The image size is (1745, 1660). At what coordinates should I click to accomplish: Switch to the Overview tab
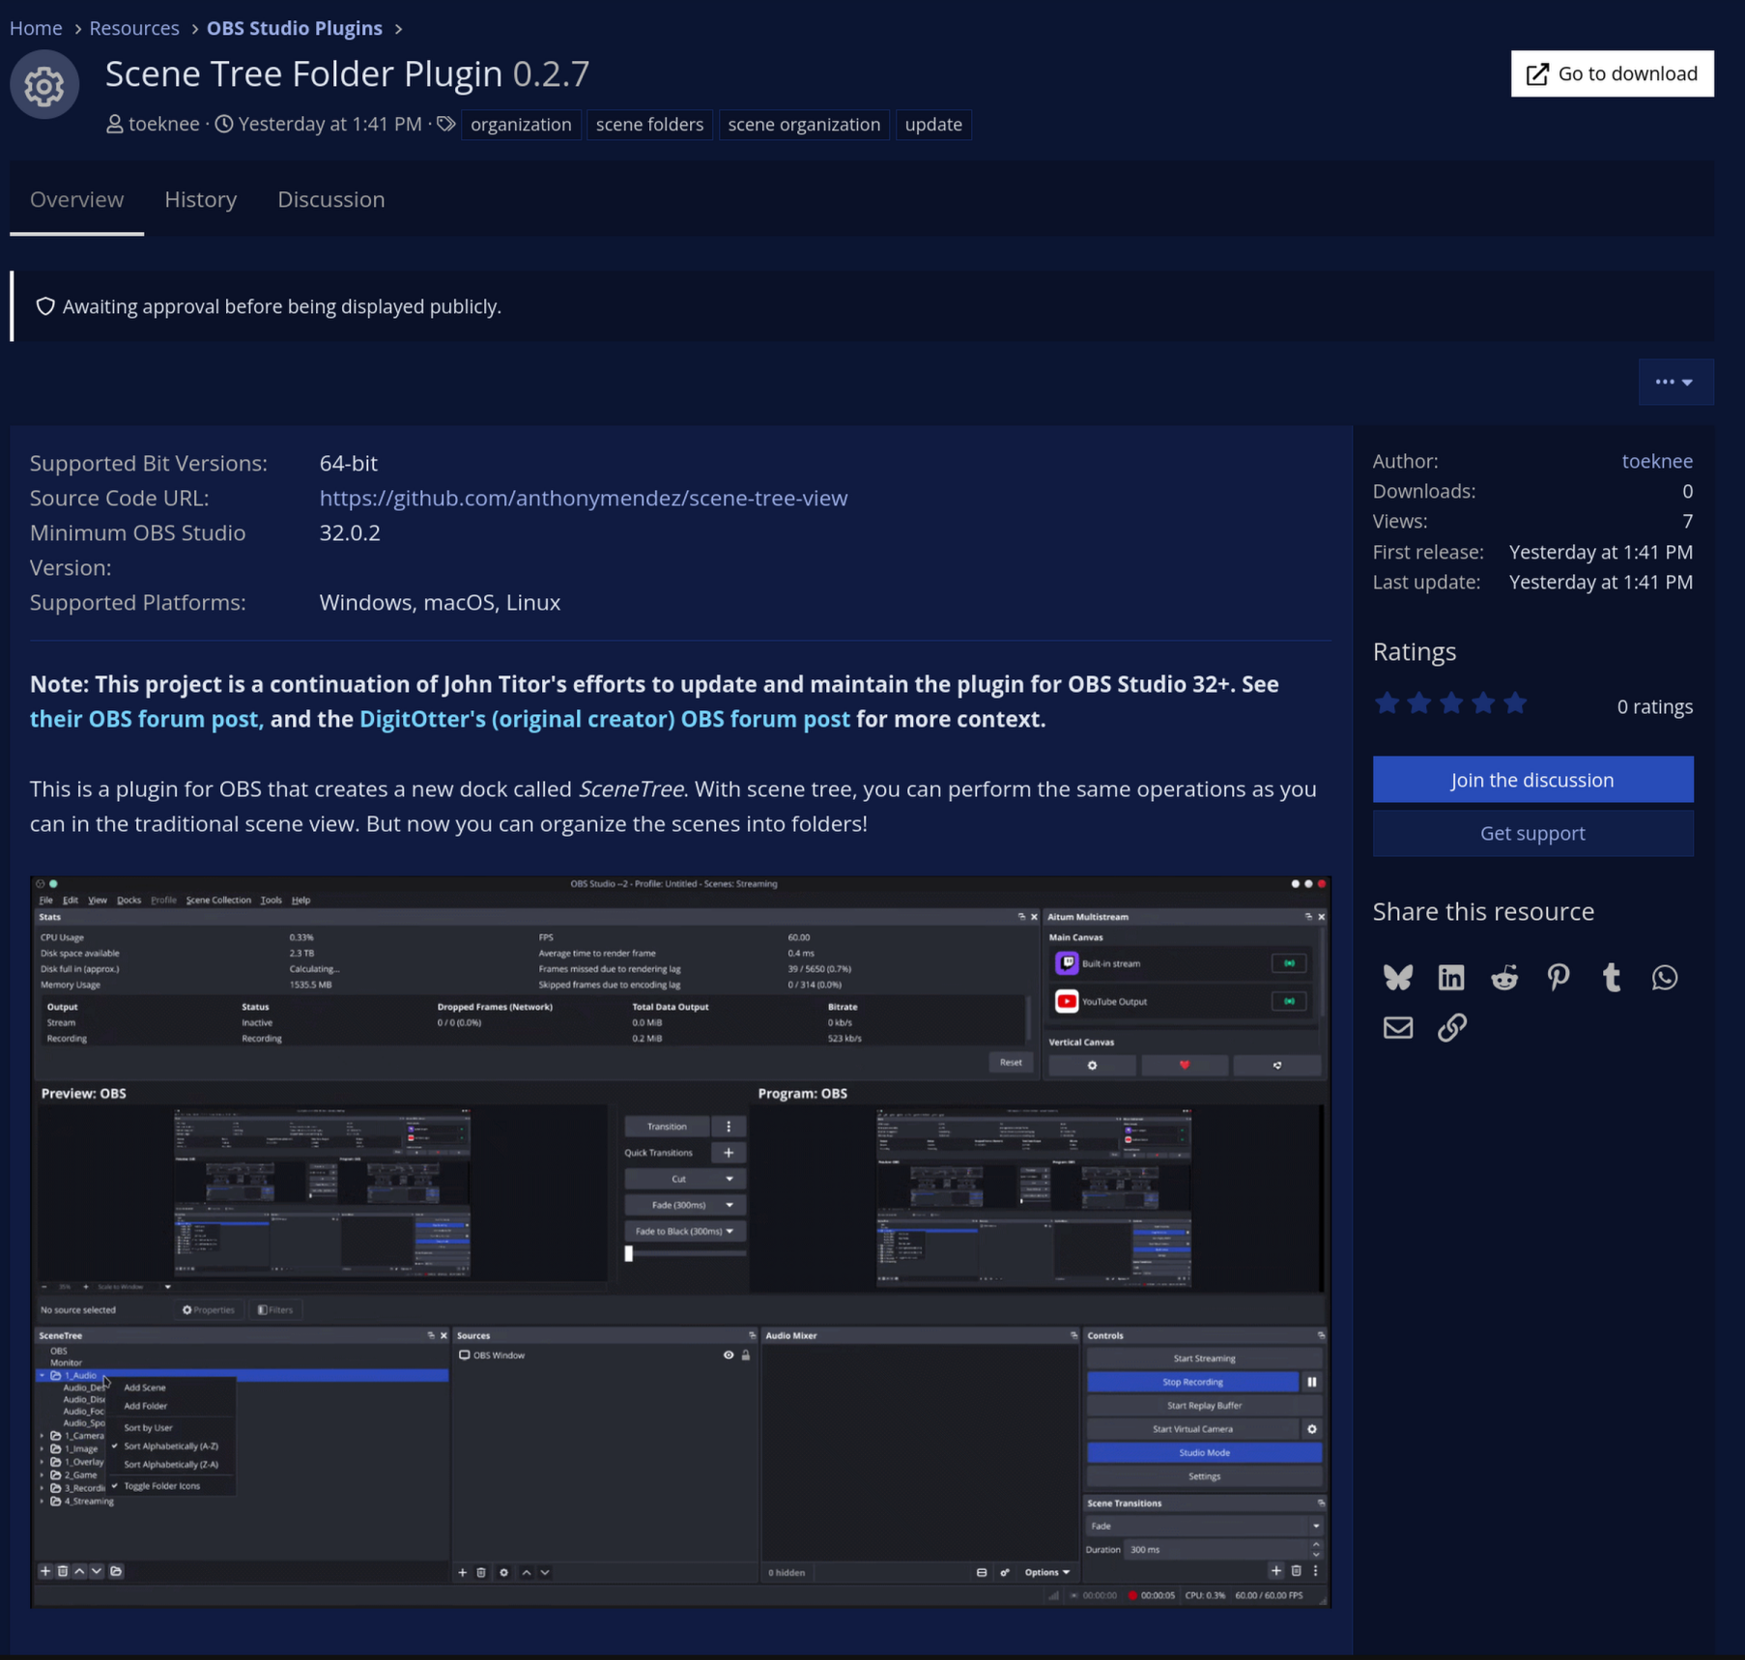(x=76, y=199)
